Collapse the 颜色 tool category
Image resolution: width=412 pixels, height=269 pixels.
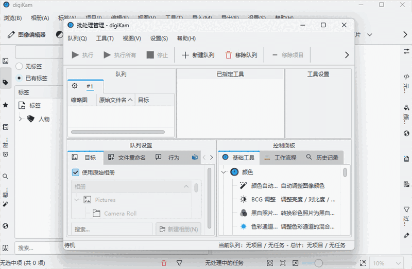[224, 172]
